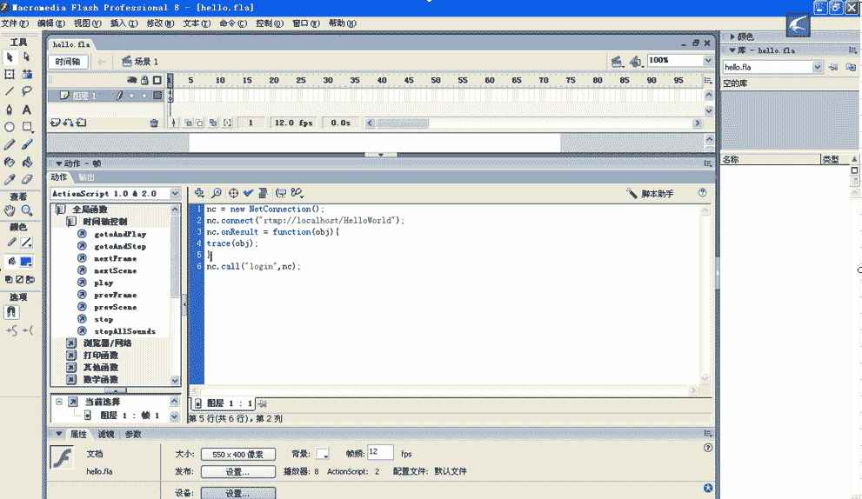Image resolution: width=862 pixels, height=499 pixels.
Task: Select the Subselection tool
Action: pyautogui.click(x=26, y=57)
